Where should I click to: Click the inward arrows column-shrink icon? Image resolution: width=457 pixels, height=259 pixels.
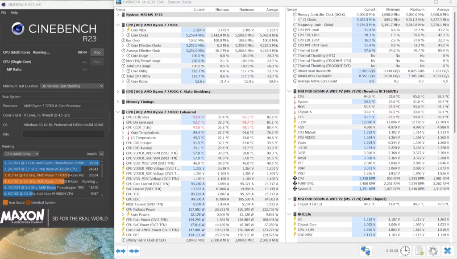coord(133,251)
